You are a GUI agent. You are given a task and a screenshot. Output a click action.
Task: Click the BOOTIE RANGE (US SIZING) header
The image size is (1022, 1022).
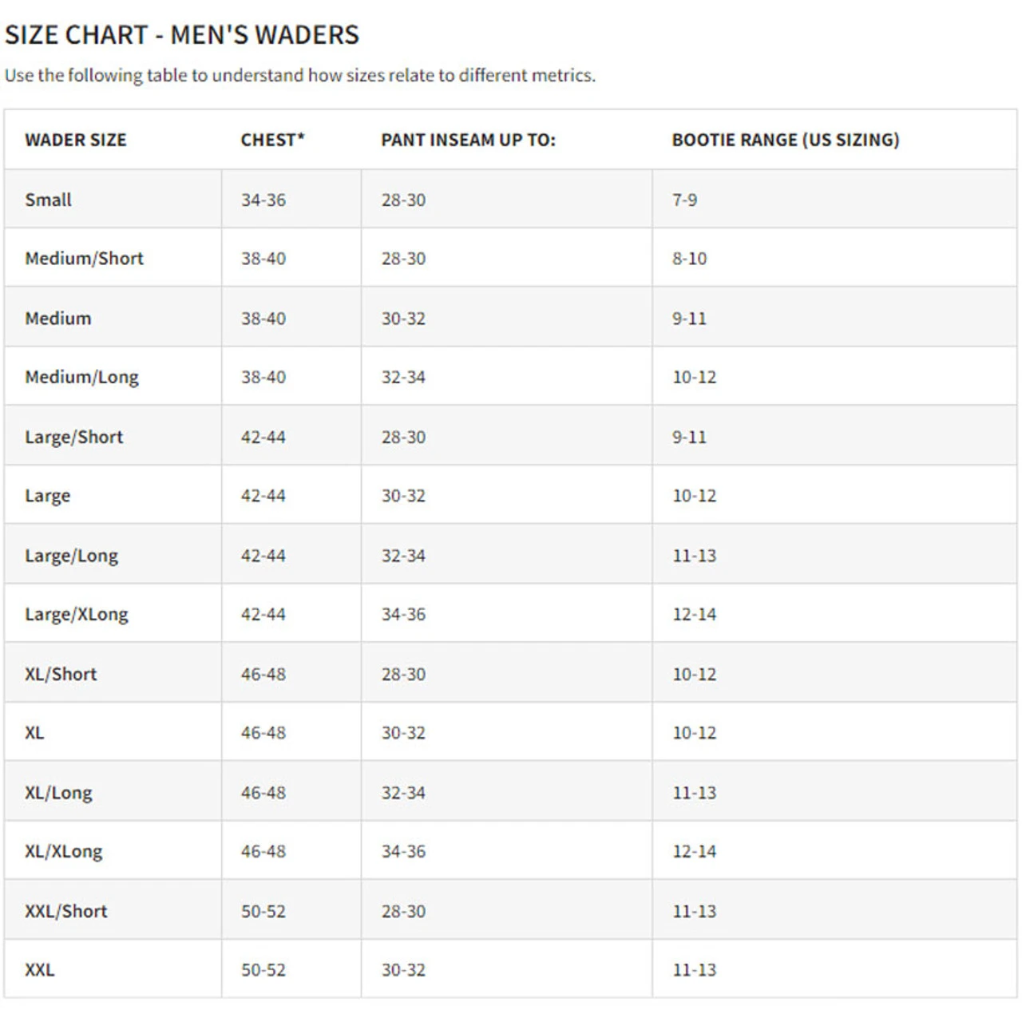(x=785, y=140)
